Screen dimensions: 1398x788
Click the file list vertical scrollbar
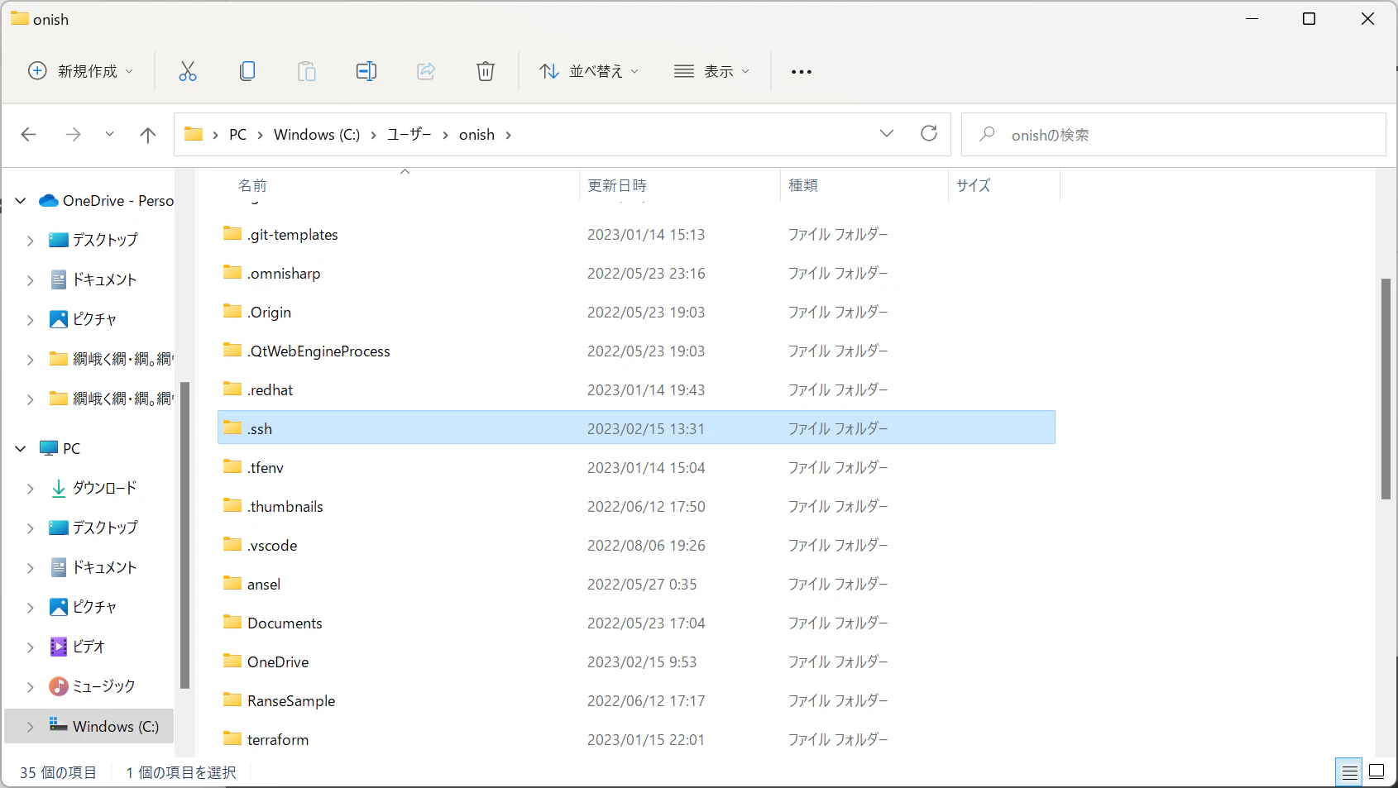[x=1386, y=389]
